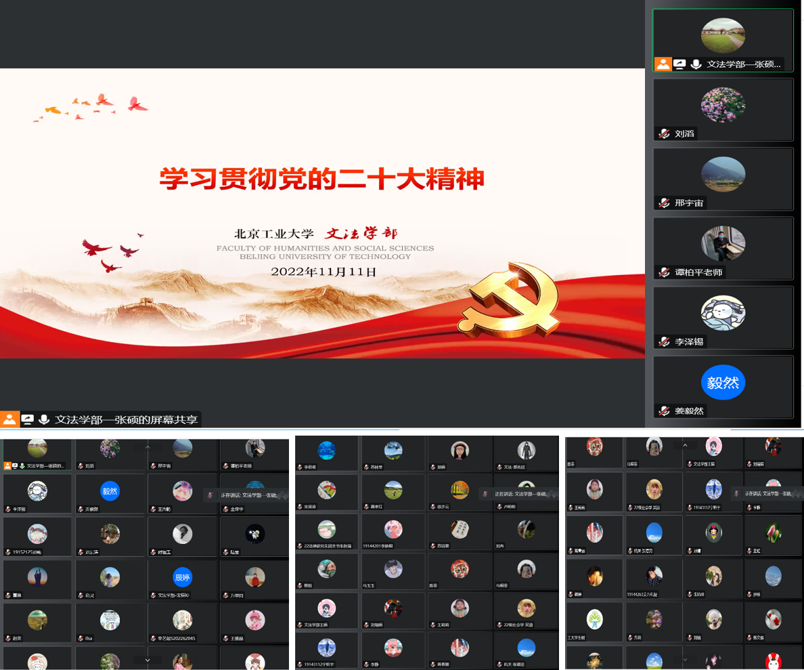The width and height of the screenshot is (804, 670).
Task: Click name 刘滔 in side strip
Action: [x=684, y=133]
